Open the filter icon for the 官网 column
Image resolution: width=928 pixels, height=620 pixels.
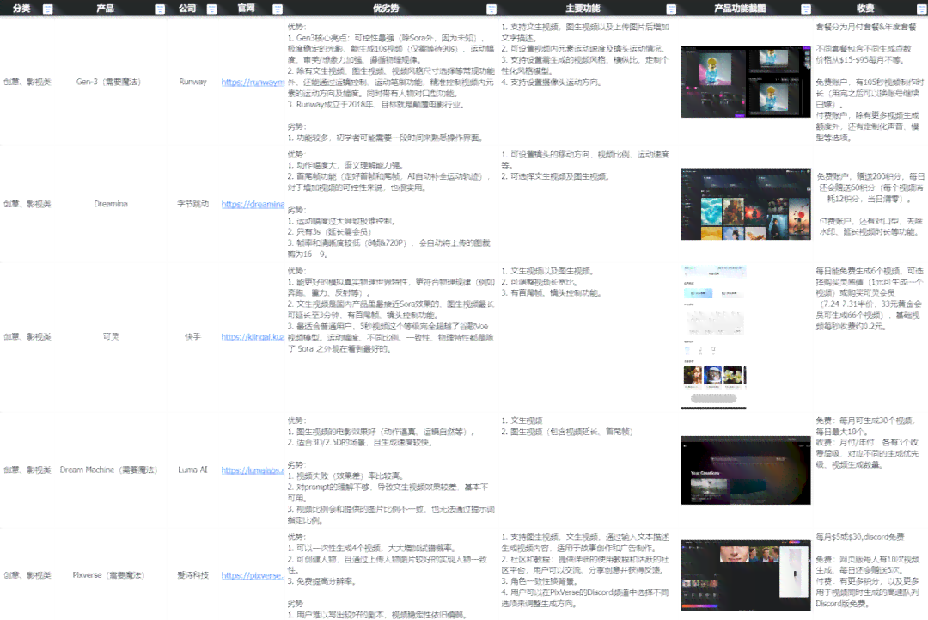(278, 9)
